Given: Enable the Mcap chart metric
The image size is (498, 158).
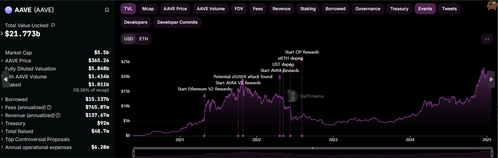Looking at the screenshot, I should coord(148,9).
